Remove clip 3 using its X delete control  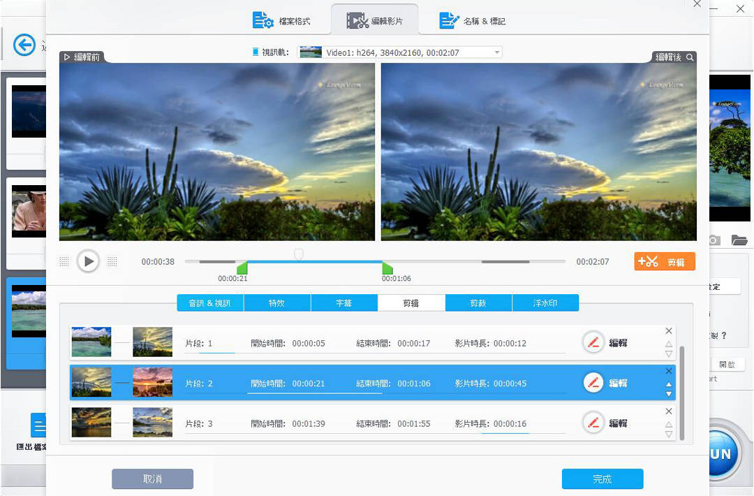tap(668, 411)
